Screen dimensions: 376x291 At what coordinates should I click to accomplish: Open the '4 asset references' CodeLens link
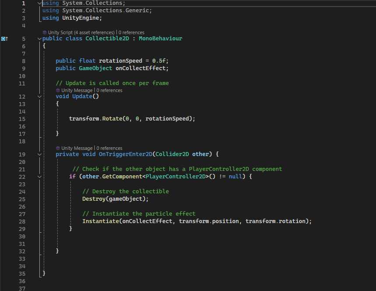click(94, 32)
